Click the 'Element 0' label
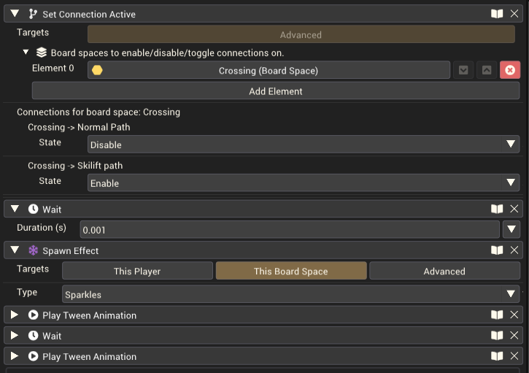529x373 pixels. tap(53, 68)
